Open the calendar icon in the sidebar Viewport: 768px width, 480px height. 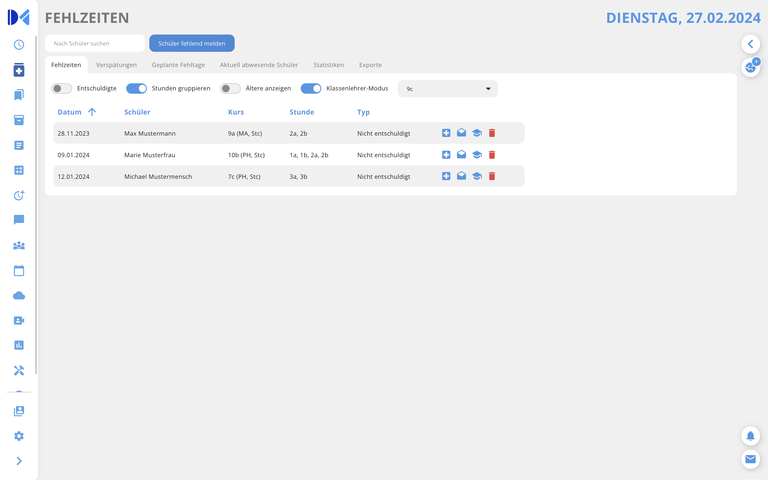pyautogui.click(x=19, y=271)
